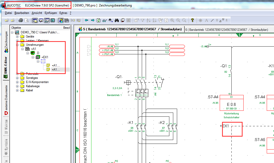Collapse the DEMO_790 project root node
274x163 pixels.
point(12,32)
